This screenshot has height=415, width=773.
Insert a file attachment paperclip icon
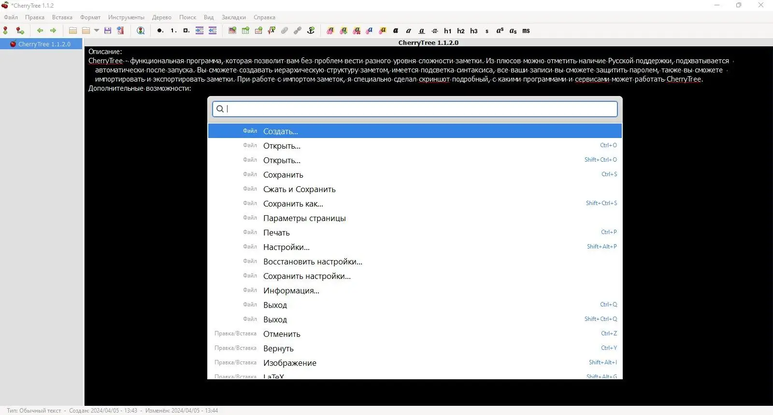point(285,30)
